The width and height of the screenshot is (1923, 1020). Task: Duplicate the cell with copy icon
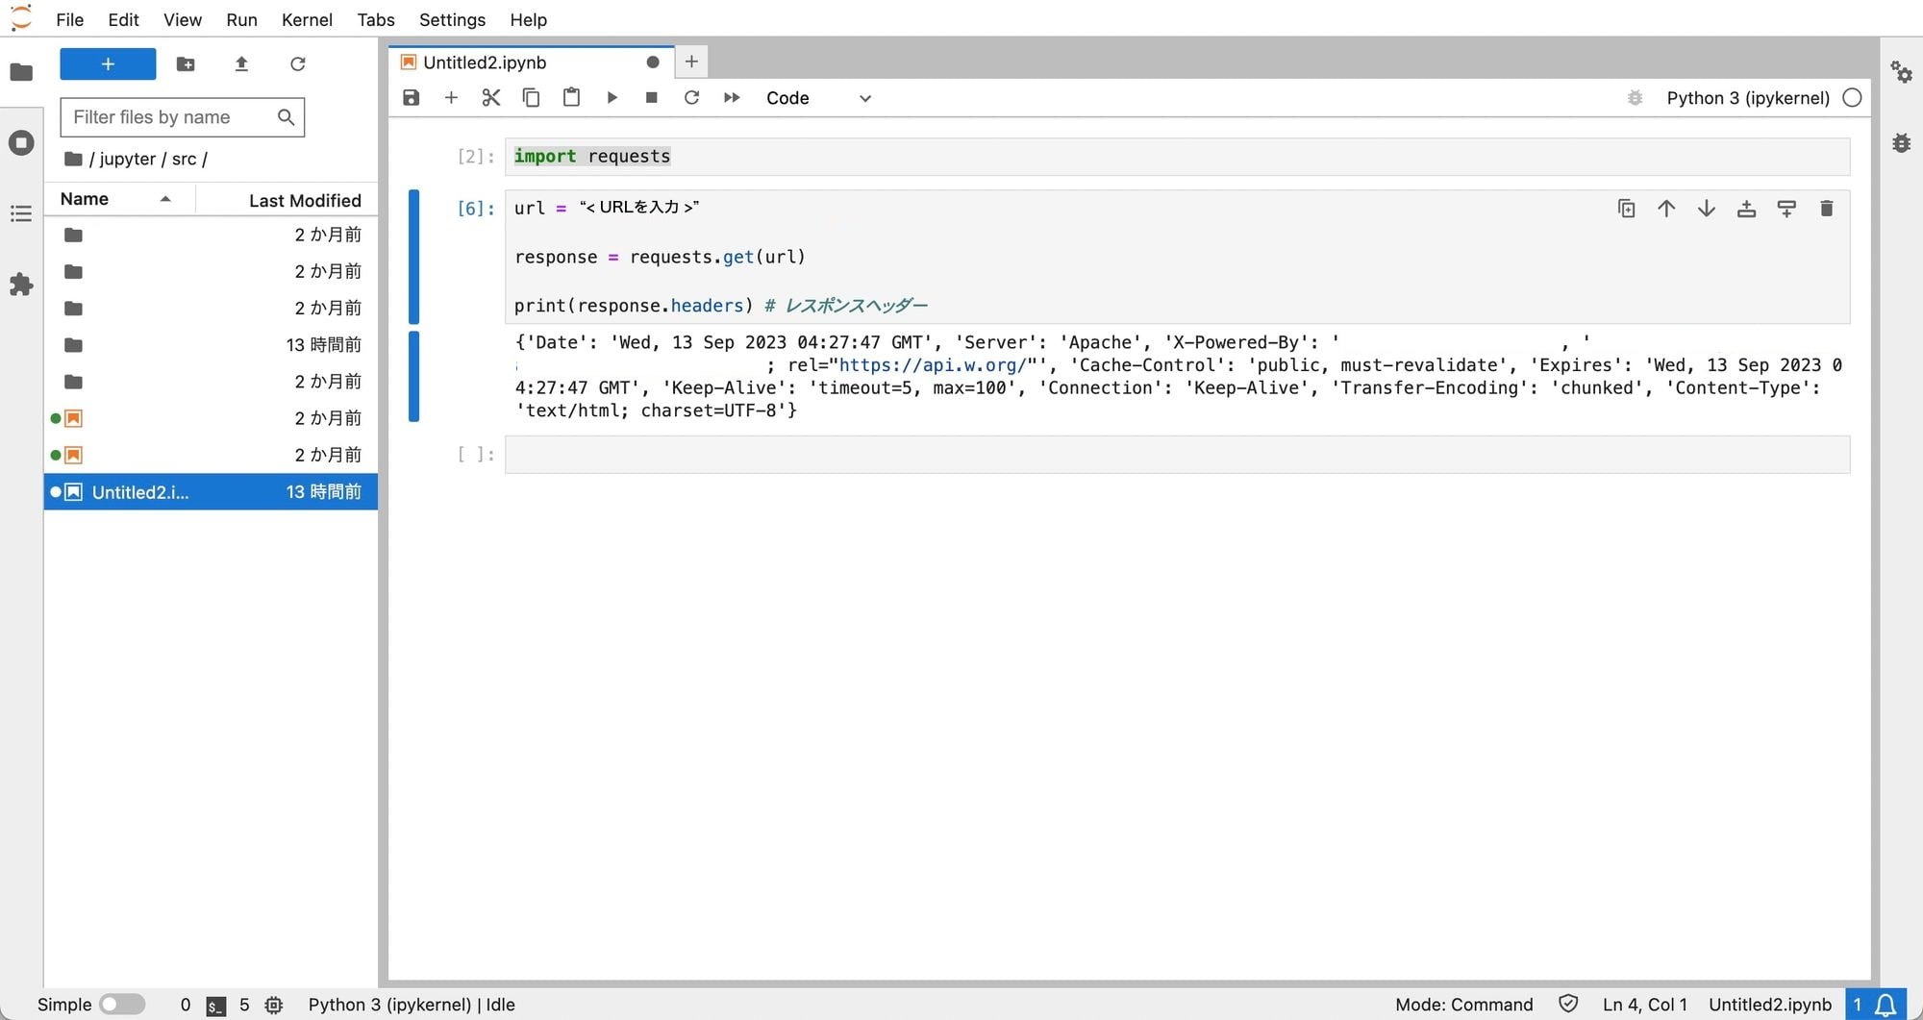[x=1626, y=209]
